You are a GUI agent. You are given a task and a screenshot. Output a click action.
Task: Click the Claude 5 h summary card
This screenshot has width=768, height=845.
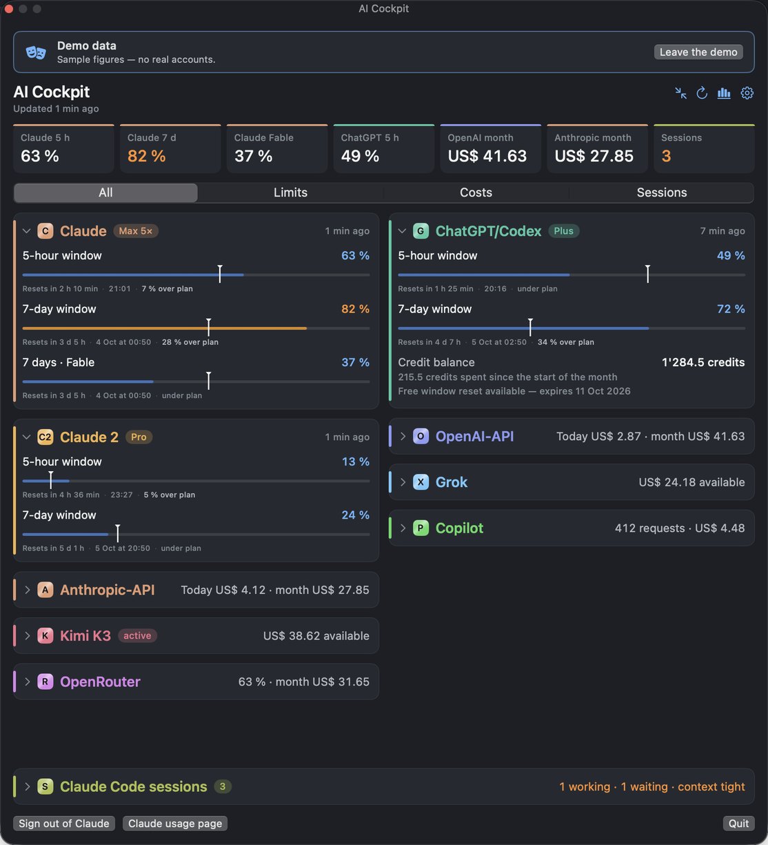click(x=63, y=148)
